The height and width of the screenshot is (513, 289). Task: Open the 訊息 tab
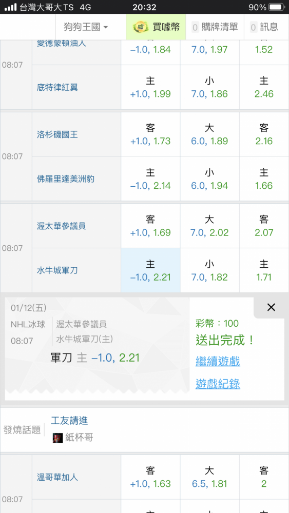(264, 27)
